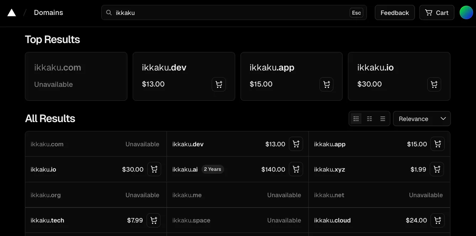Switch to dense grid view
The height and width of the screenshot is (236, 476).
pos(356,119)
